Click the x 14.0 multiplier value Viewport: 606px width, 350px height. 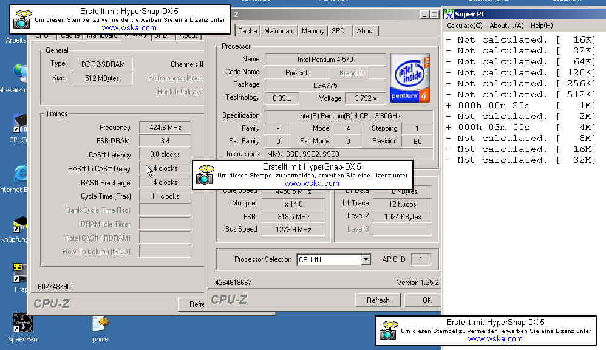[x=293, y=204]
